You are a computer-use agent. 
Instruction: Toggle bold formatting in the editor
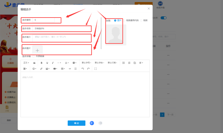(41, 63)
